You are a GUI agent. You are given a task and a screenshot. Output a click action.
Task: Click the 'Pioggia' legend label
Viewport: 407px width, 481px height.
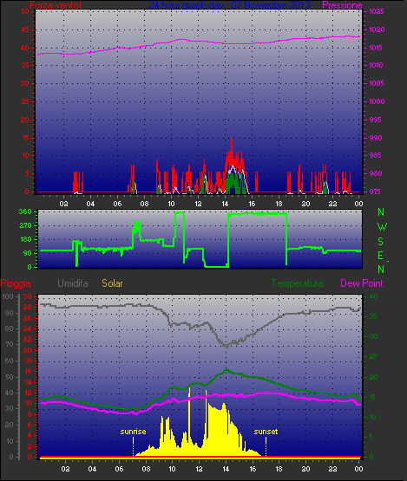pos(16,283)
